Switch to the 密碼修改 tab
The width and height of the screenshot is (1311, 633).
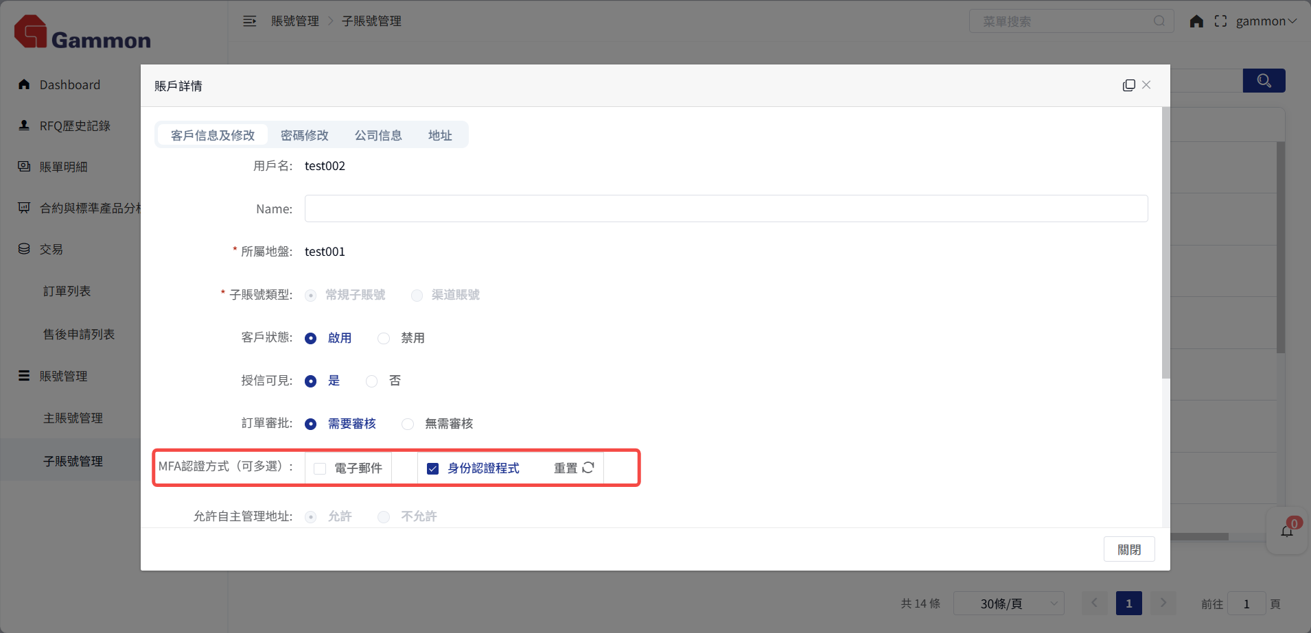[304, 135]
